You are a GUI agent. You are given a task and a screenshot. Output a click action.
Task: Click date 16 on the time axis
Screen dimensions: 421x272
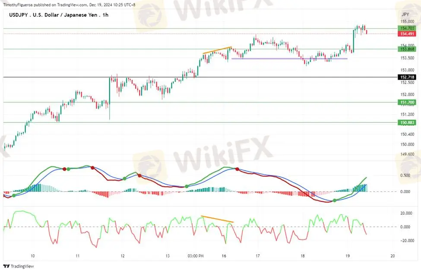point(224,256)
